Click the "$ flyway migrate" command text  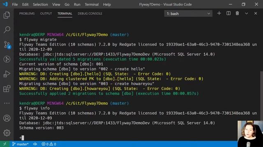[38, 40]
